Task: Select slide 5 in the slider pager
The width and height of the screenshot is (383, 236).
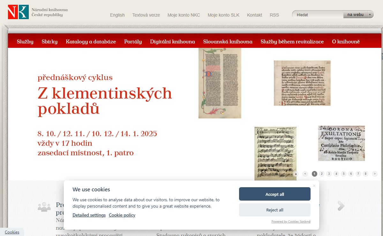Action: [344, 174]
